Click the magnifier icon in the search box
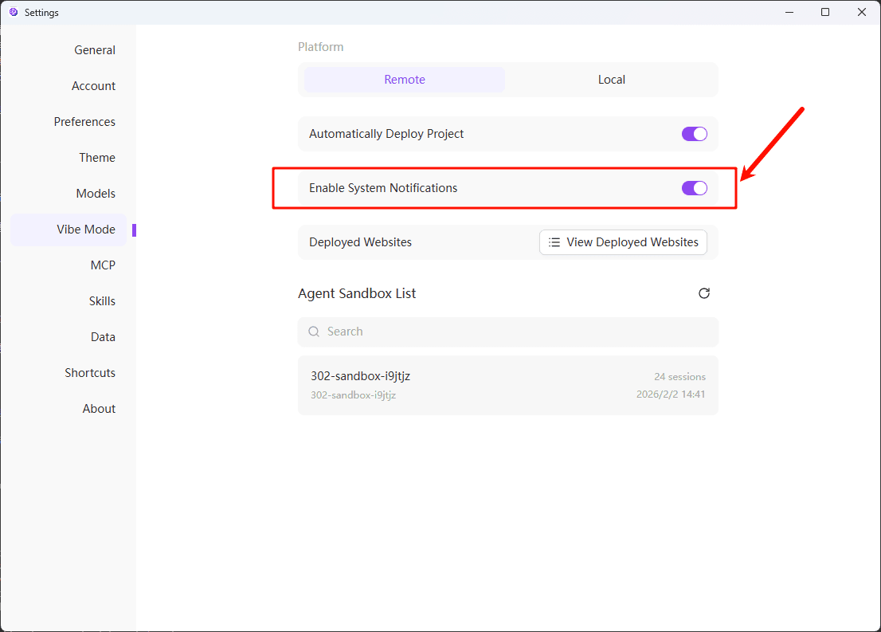Screen dimensions: 881x632 pos(314,332)
